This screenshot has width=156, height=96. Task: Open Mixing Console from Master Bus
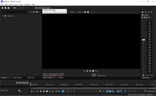(152, 12)
